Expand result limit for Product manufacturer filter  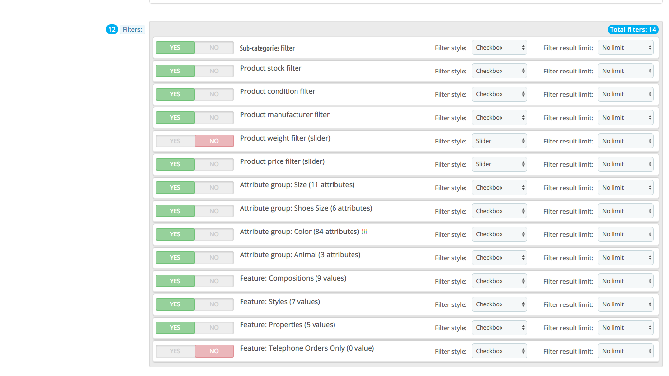626,118
